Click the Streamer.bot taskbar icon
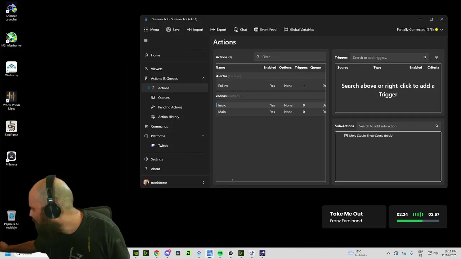This screenshot has height=259, width=461. (199, 253)
